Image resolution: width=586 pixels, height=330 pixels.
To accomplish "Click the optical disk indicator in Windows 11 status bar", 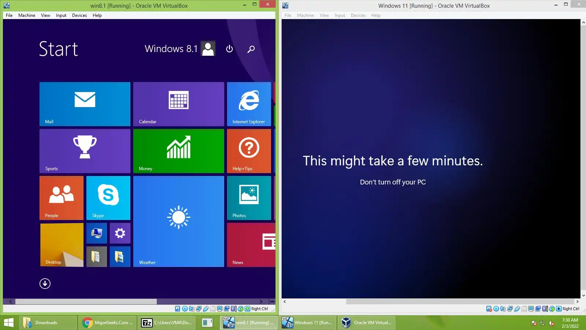I will click(496, 309).
